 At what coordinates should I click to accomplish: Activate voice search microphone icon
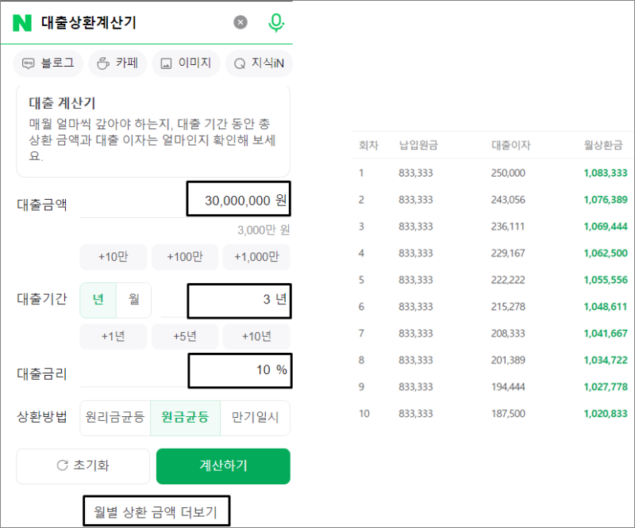[x=275, y=23]
